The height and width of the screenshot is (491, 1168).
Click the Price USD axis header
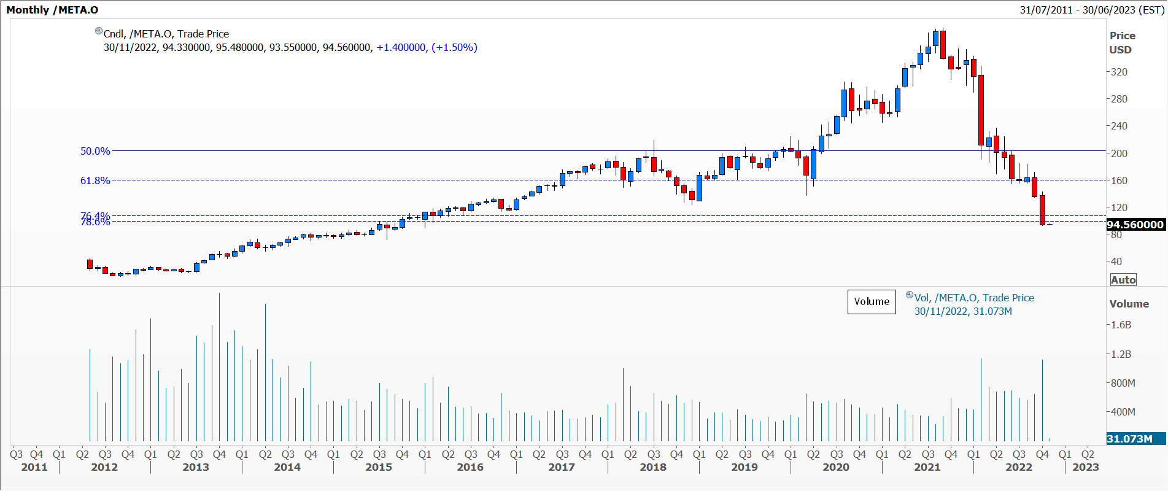click(x=1123, y=43)
